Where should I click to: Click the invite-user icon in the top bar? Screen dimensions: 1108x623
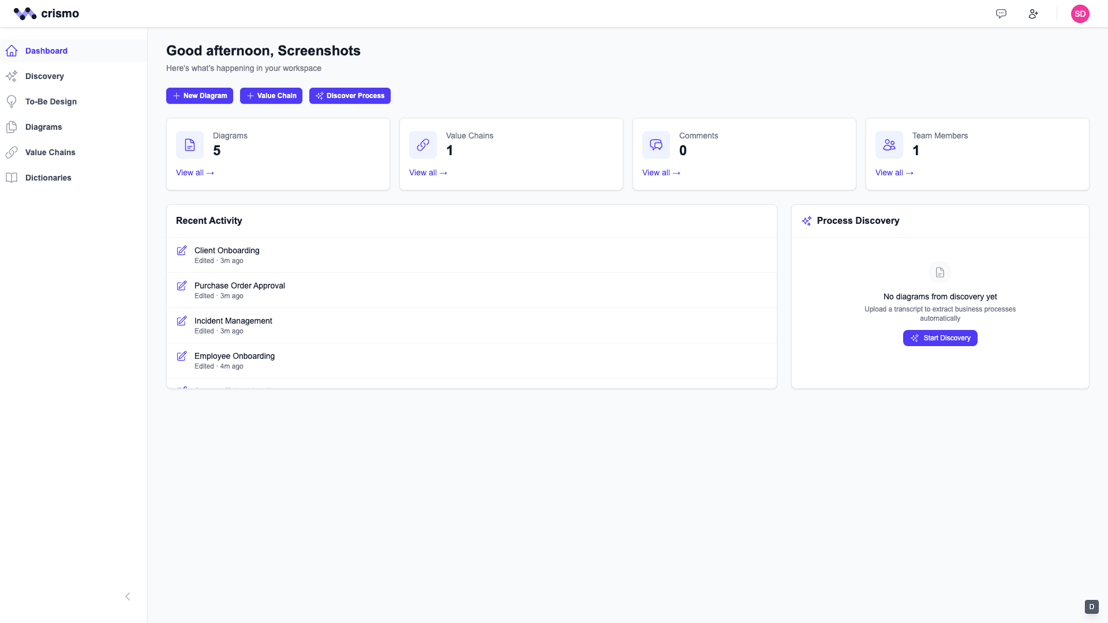coord(1034,14)
